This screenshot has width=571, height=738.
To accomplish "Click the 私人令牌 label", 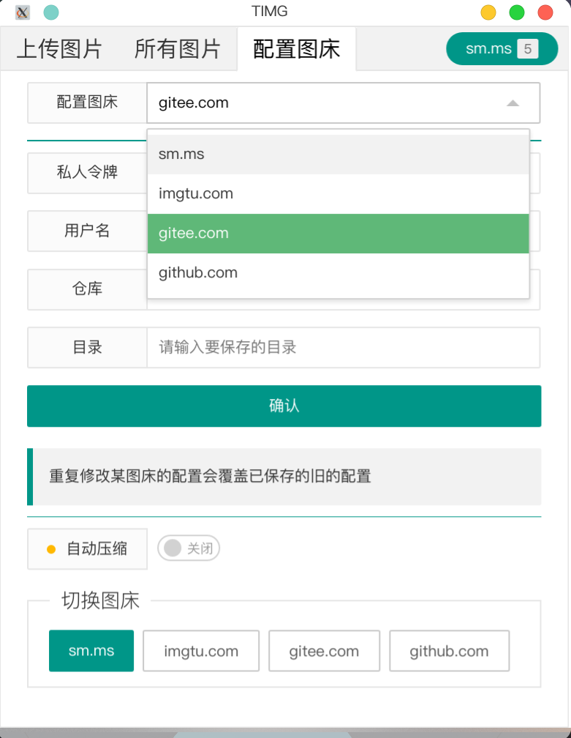I will (x=88, y=173).
